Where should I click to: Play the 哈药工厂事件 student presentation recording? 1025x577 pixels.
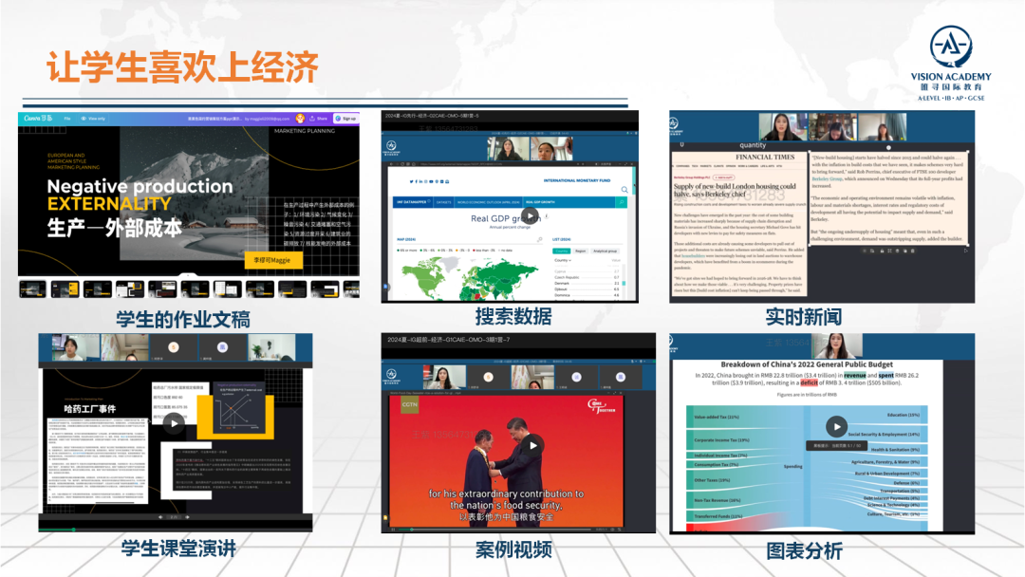coord(174,423)
